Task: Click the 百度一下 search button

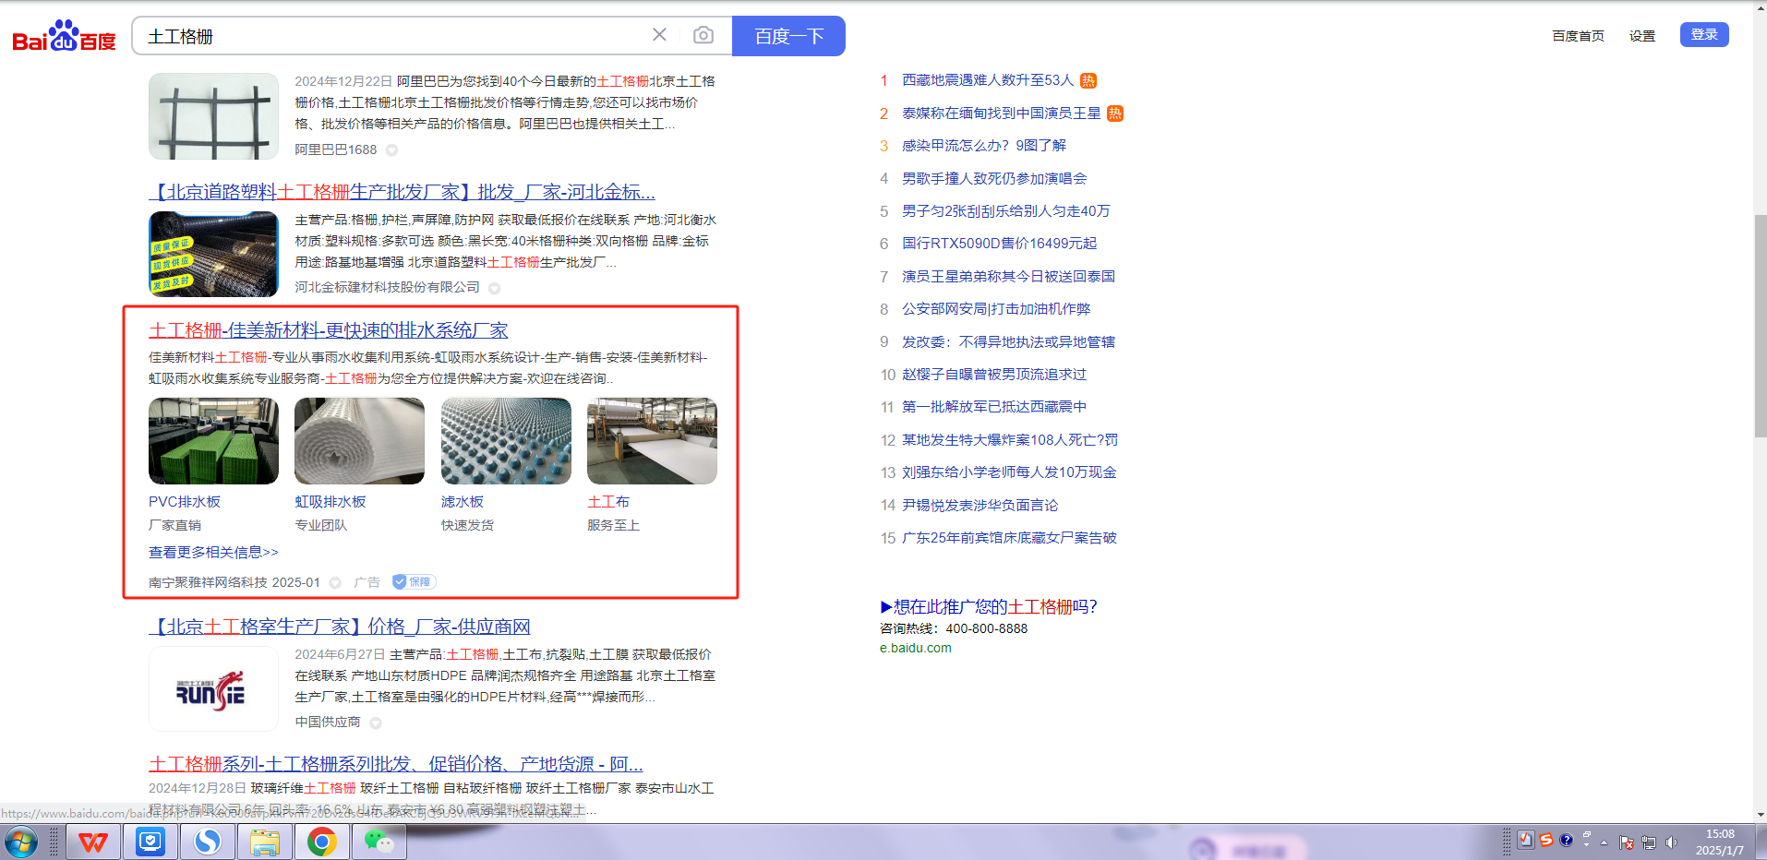Action: [x=788, y=36]
